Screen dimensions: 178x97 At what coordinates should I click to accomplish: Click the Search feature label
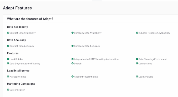pos(78,63)
